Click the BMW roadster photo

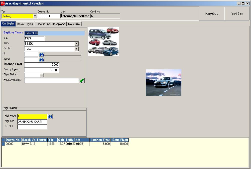click(x=163, y=82)
